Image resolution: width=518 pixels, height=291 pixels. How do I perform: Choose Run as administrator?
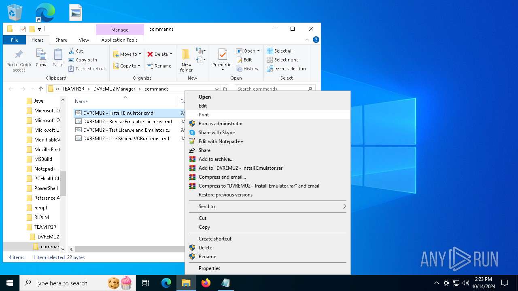pos(267,124)
